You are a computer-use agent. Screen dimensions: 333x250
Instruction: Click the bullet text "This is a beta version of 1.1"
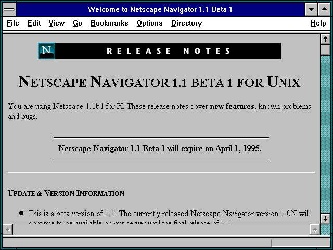coord(72,214)
